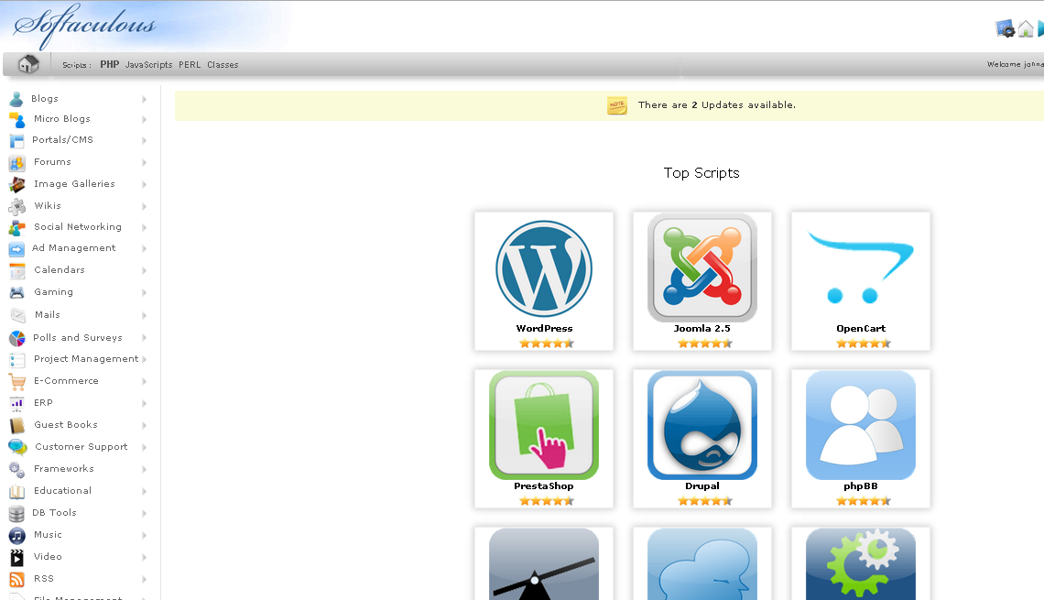Click the Guest Books icon
This screenshot has height=600, width=1044.
[16, 426]
